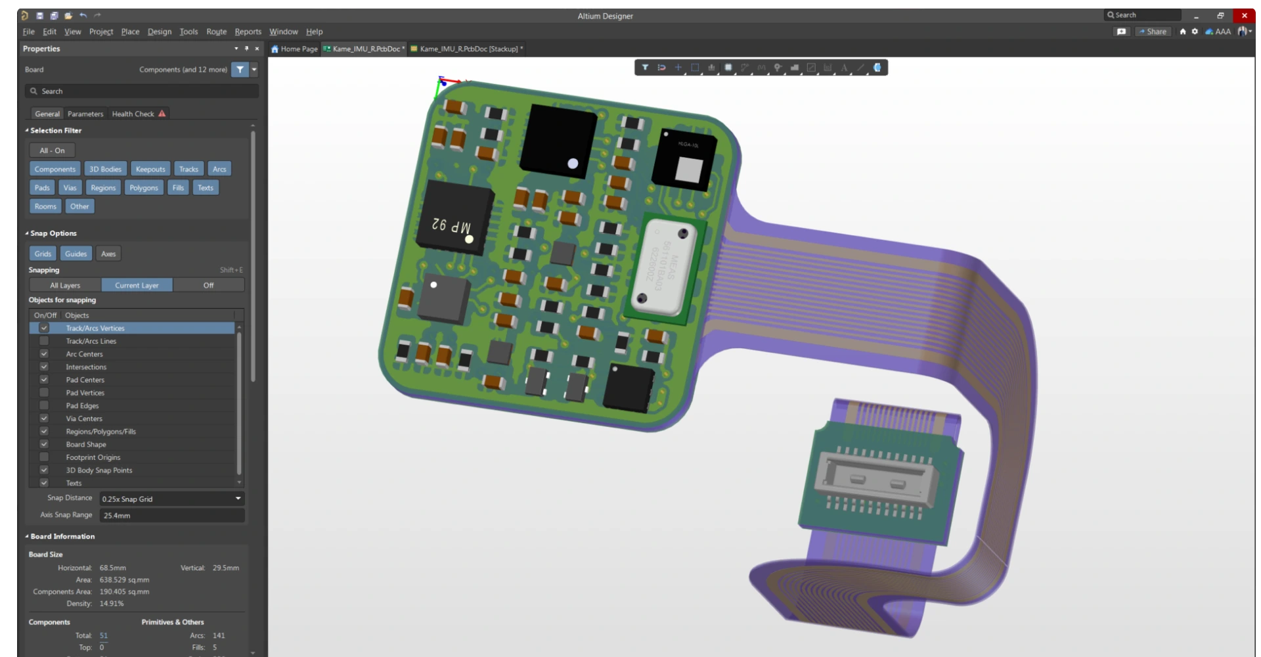
Task: Select the move objects cross tool
Action: click(x=678, y=68)
